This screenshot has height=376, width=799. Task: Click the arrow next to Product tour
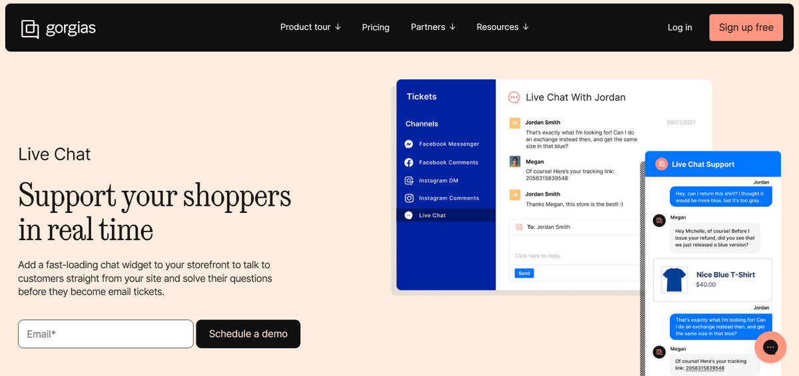click(x=338, y=27)
